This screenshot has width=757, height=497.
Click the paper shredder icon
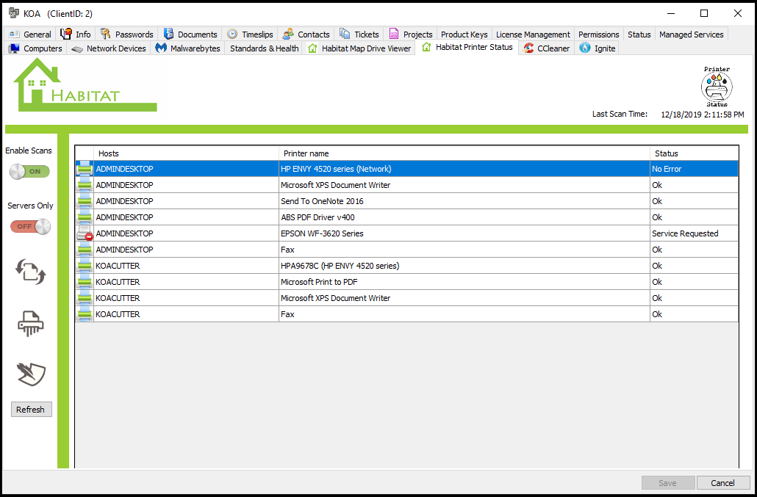tap(31, 323)
